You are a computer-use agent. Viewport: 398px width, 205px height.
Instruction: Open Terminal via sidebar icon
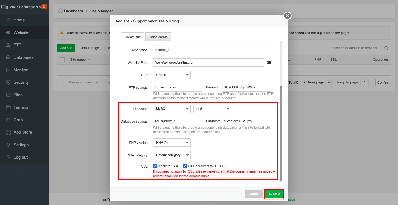pyautogui.click(x=8, y=107)
